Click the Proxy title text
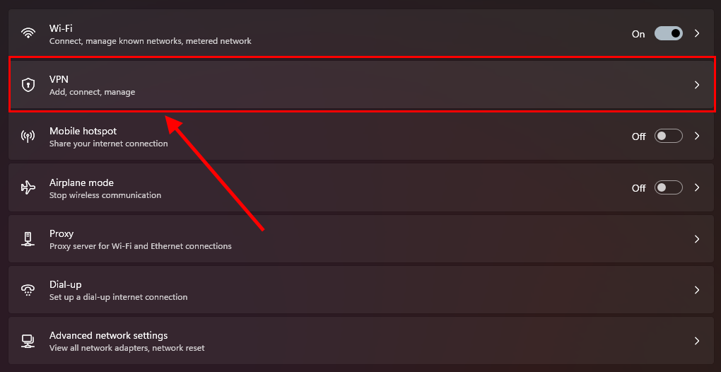This screenshot has width=721, height=372. click(61, 233)
